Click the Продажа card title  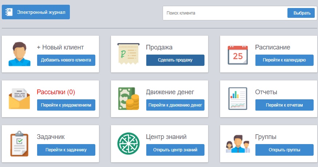(x=159, y=47)
